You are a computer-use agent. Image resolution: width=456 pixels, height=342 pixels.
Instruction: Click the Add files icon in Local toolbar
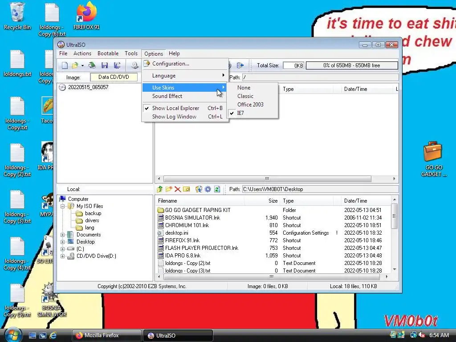199,189
